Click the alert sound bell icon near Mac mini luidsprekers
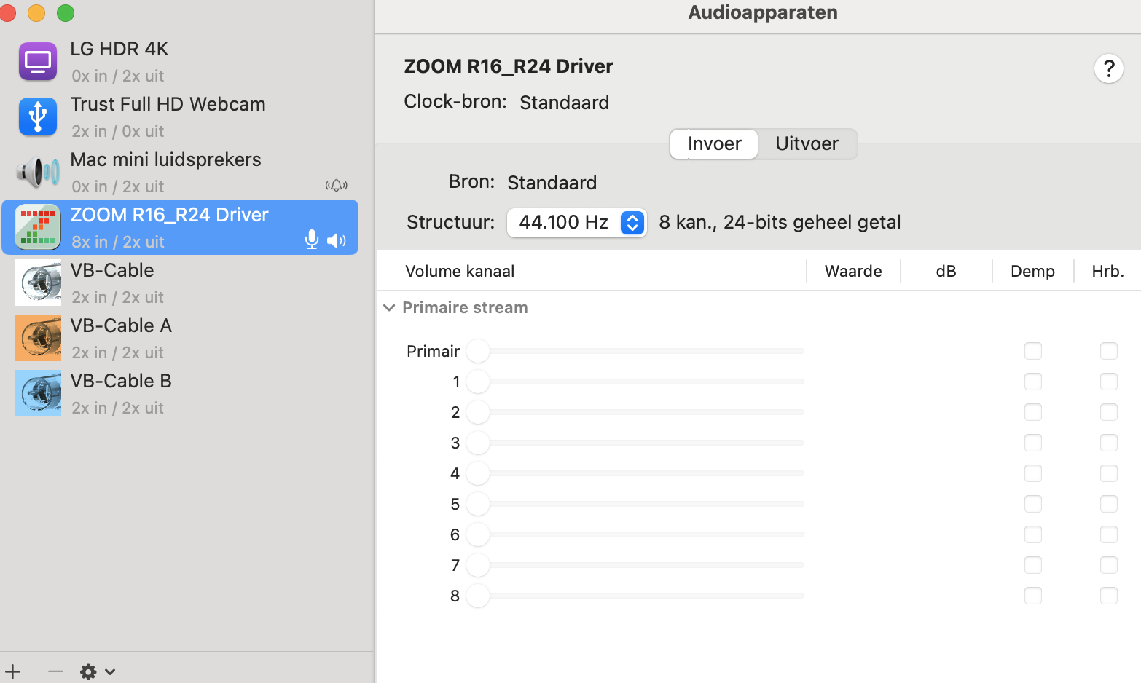 point(336,185)
